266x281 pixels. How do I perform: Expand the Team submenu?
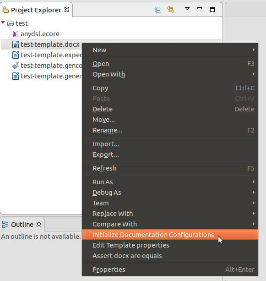point(170,203)
